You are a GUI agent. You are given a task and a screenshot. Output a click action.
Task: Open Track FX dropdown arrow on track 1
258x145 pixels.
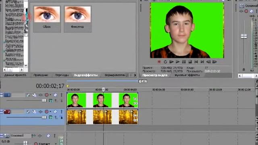50,95
